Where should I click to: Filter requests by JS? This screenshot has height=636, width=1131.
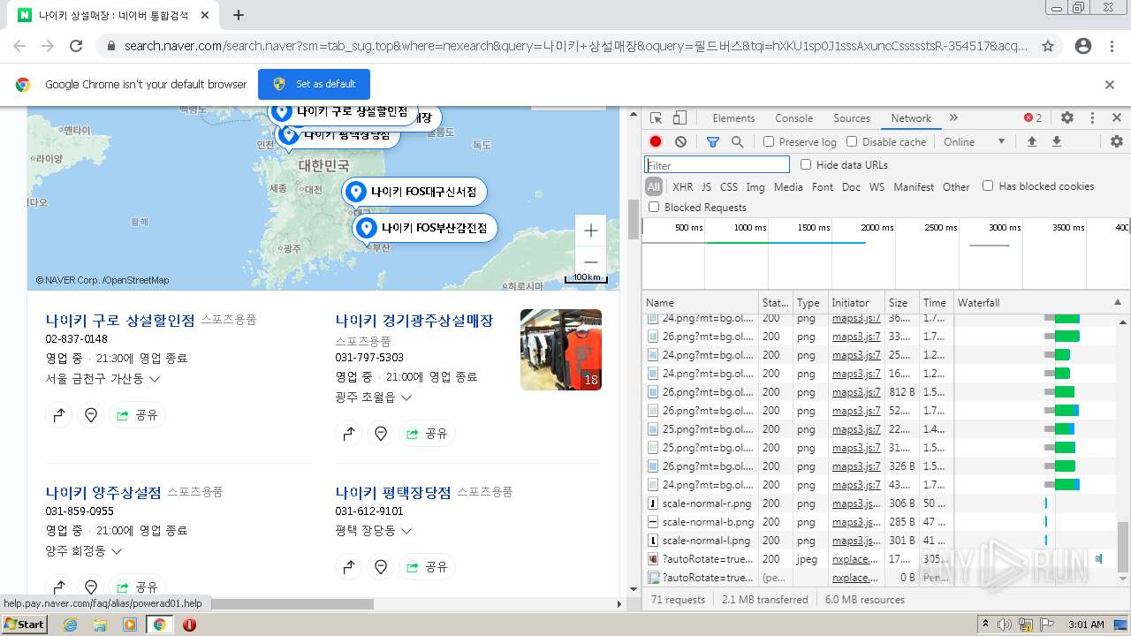point(706,186)
